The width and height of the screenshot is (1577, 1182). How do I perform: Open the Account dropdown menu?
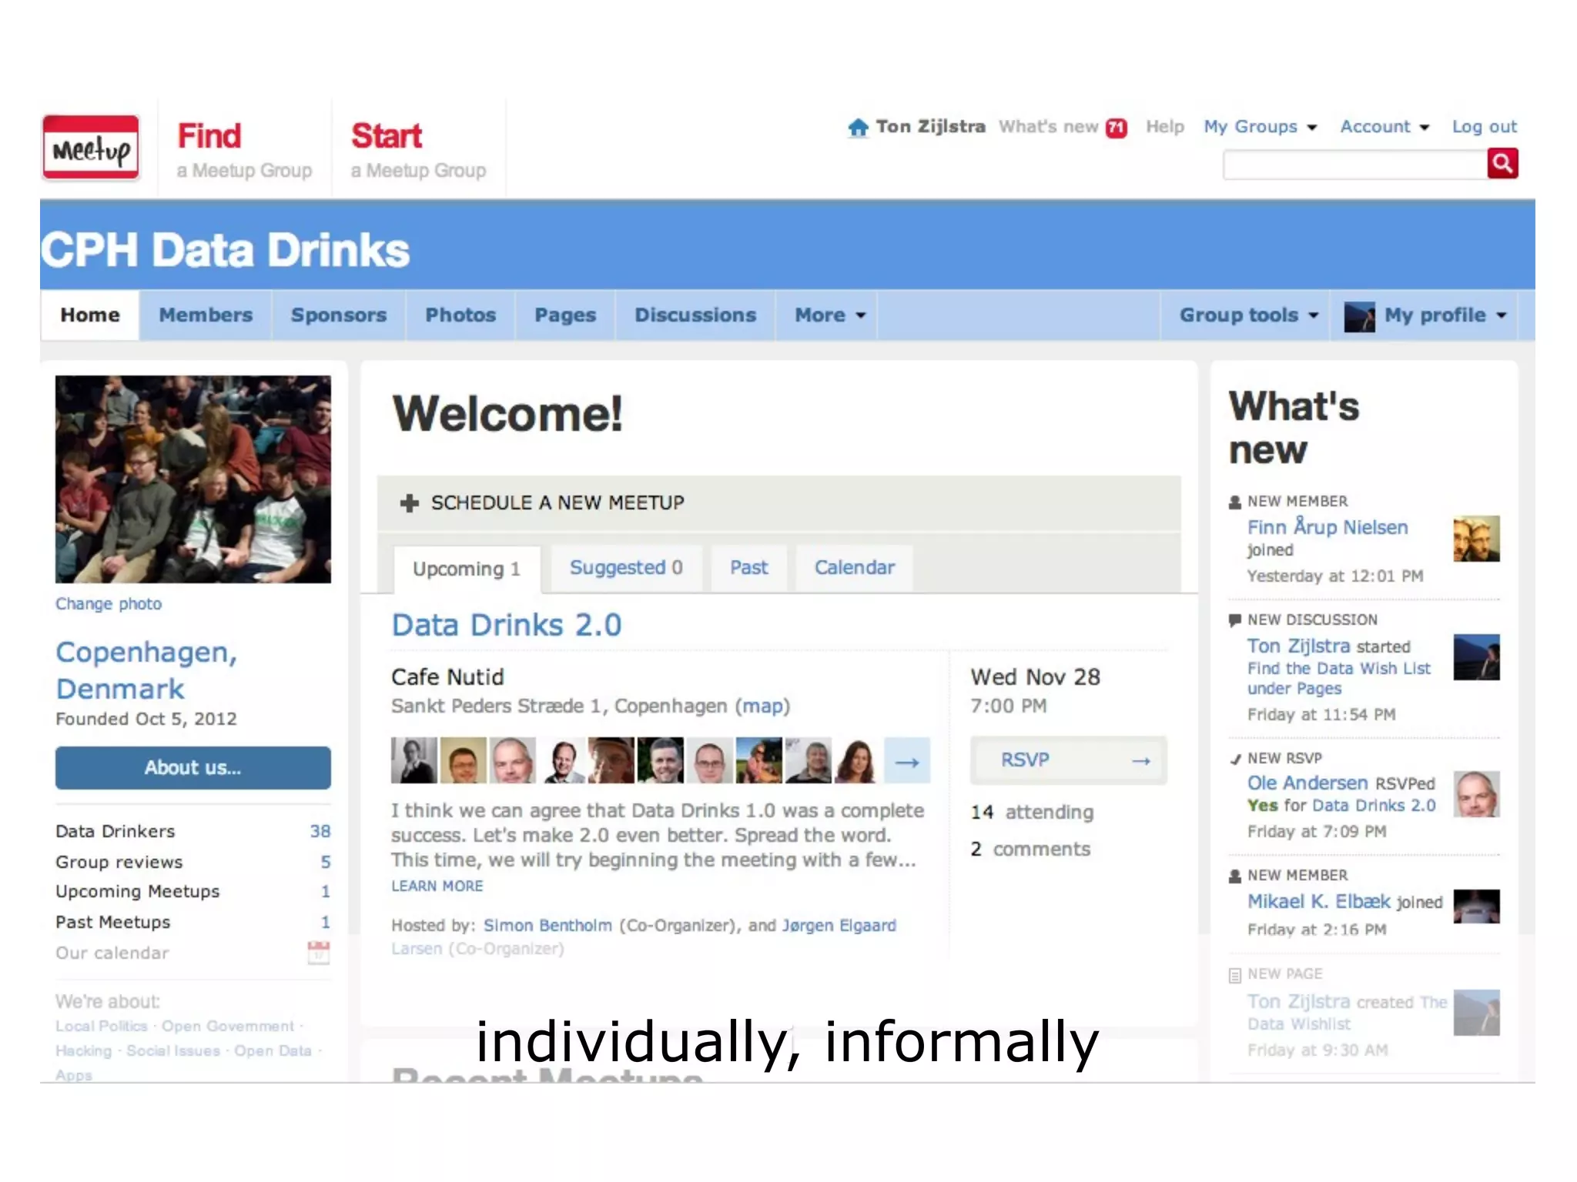coord(1384,127)
